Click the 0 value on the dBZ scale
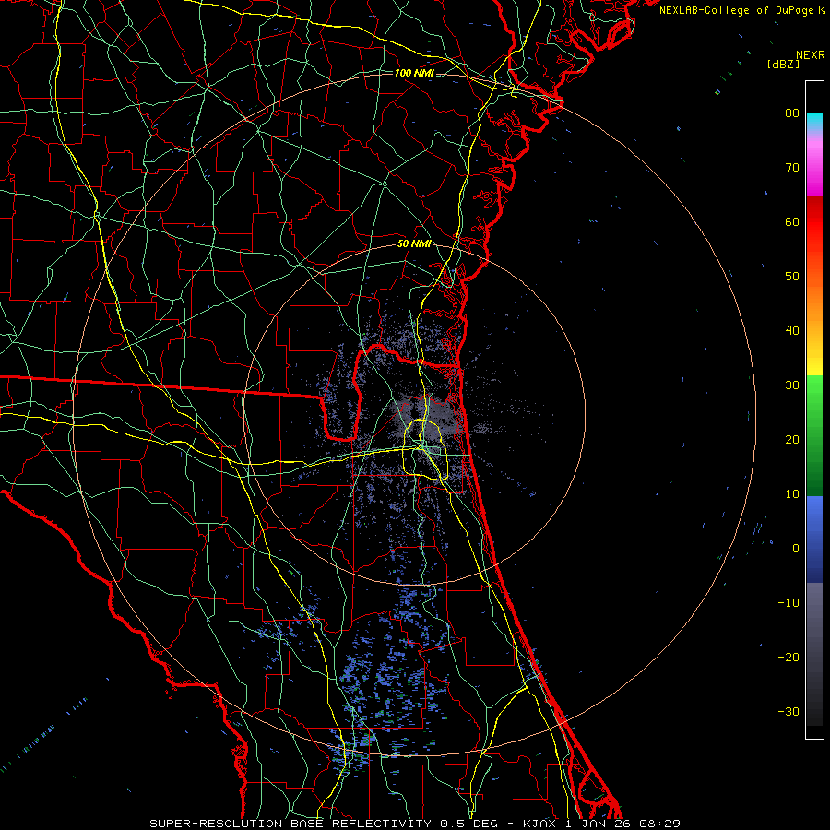Screen dimensions: 830x830 pos(796,549)
